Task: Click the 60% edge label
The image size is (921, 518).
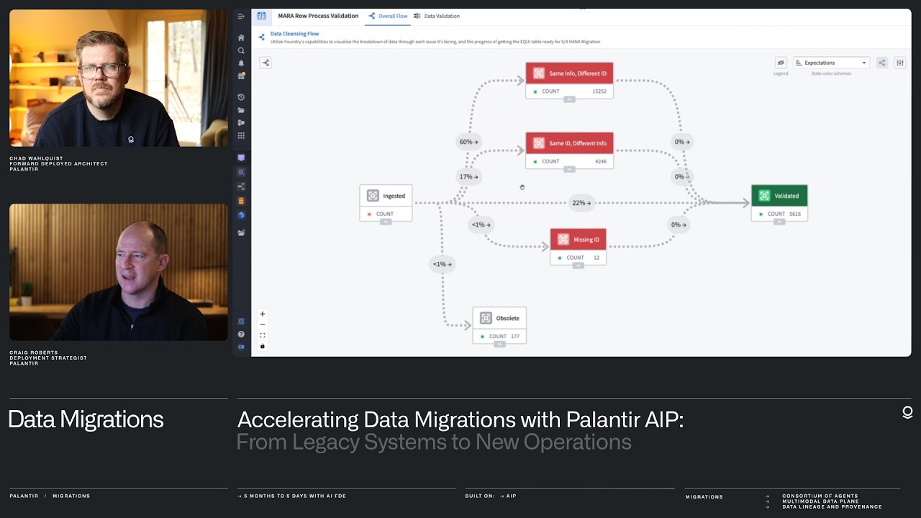Action: tap(468, 142)
